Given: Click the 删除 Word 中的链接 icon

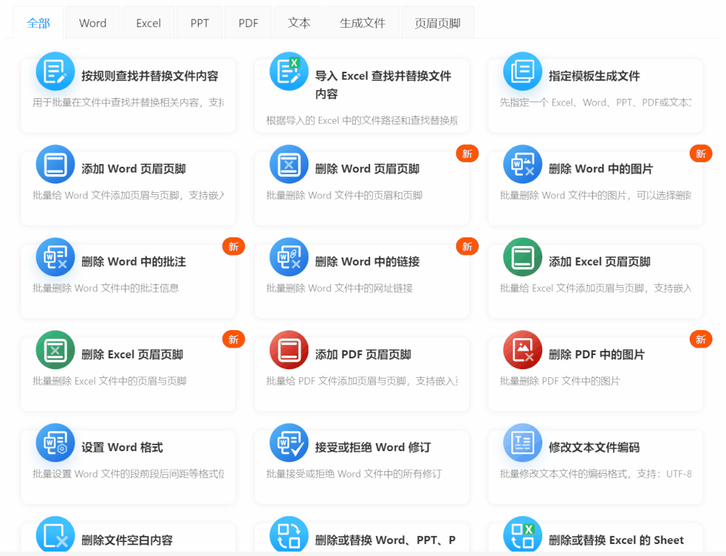Looking at the screenshot, I should click(289, 257).
